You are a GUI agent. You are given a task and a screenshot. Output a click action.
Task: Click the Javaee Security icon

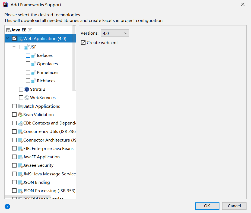coord(20,165)
